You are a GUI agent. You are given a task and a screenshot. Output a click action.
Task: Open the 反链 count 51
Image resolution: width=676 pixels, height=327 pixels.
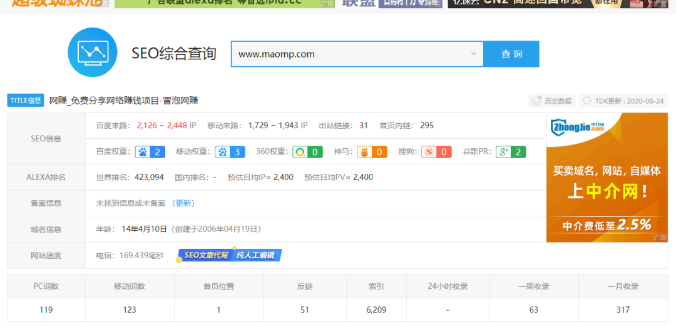tap(305, 309)
